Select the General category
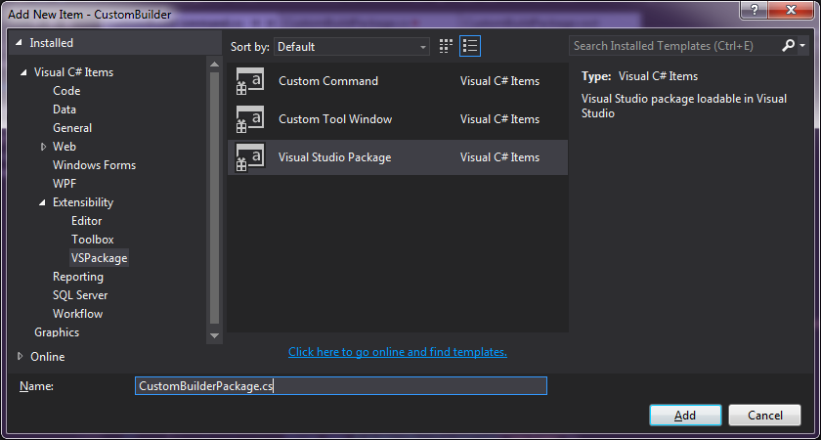 [72, 128]
